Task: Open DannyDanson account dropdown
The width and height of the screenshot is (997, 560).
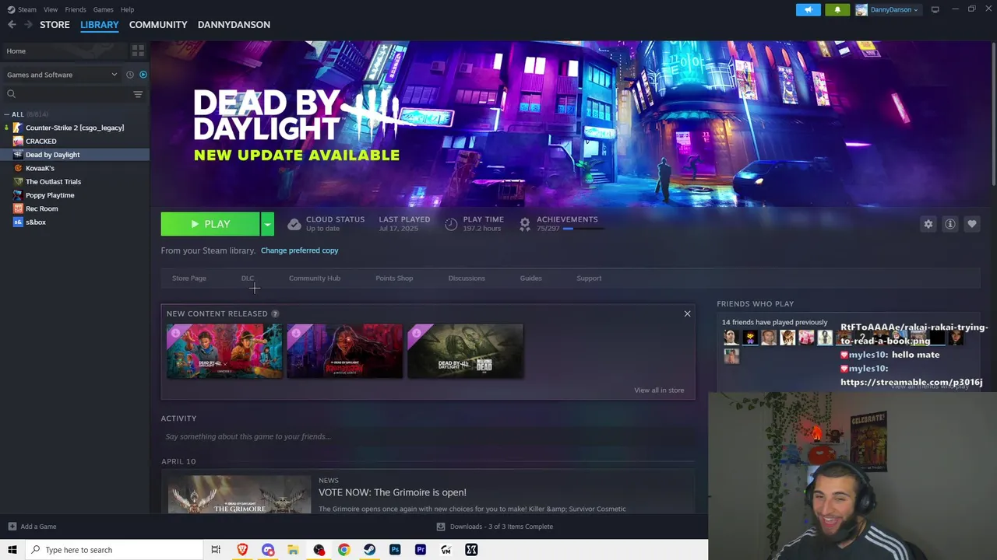Action: (888, 9)
